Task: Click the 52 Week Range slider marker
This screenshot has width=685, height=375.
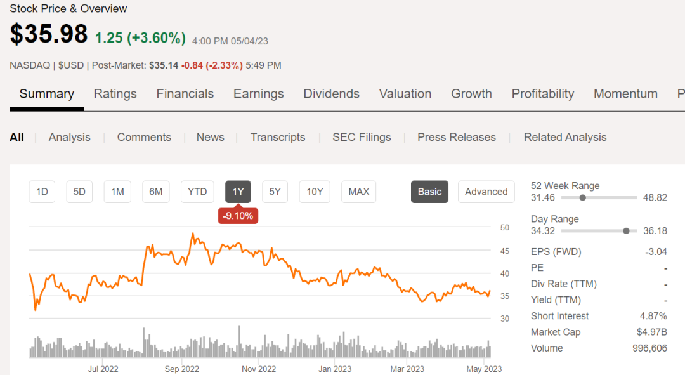Action: tap(583, 197)
